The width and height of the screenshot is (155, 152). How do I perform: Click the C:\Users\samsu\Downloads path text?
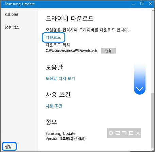71,51
